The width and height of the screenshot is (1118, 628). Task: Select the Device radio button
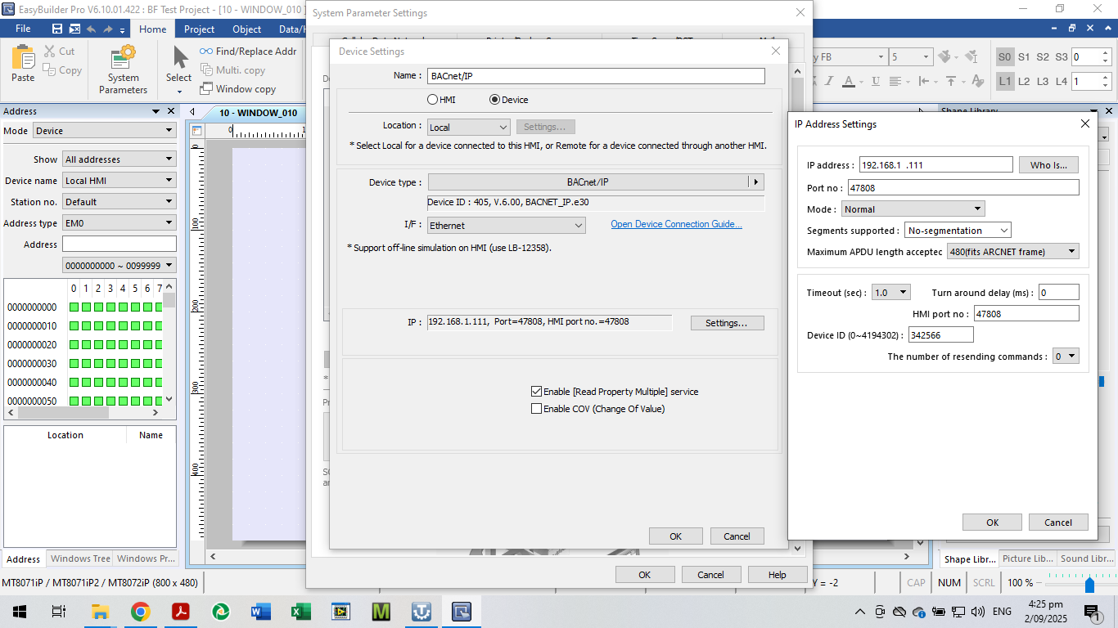tap(494, 100)
